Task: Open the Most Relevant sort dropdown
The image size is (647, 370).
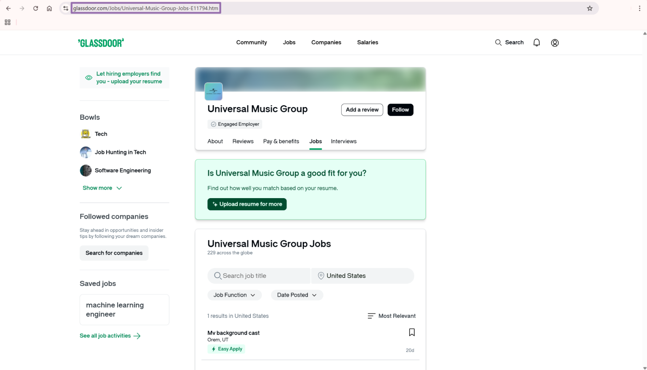Action: coord(392,316)
